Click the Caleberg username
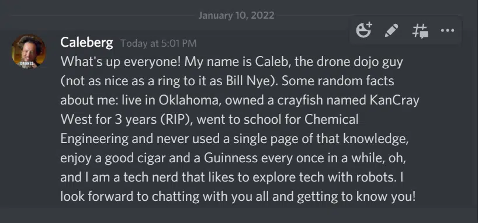Image resolution: width=478 pixels, height=223 pixels. click(x=86, y=43)
